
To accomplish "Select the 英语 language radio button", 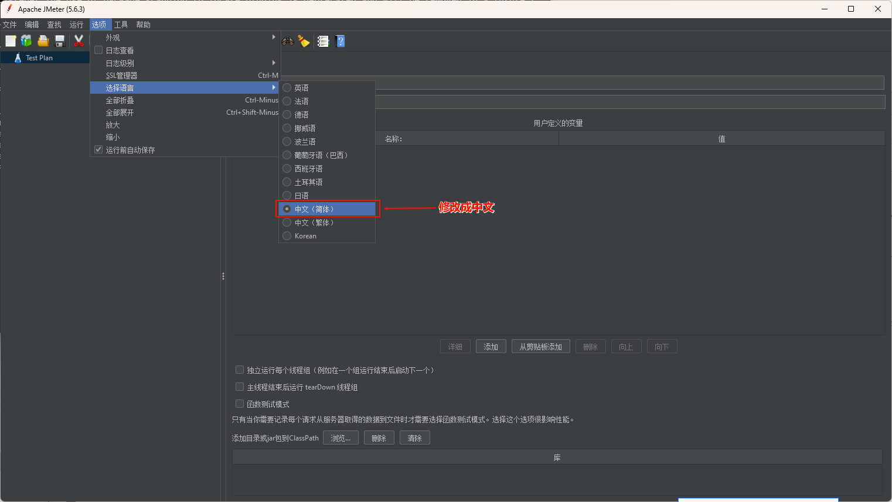I will coord(287,88).
